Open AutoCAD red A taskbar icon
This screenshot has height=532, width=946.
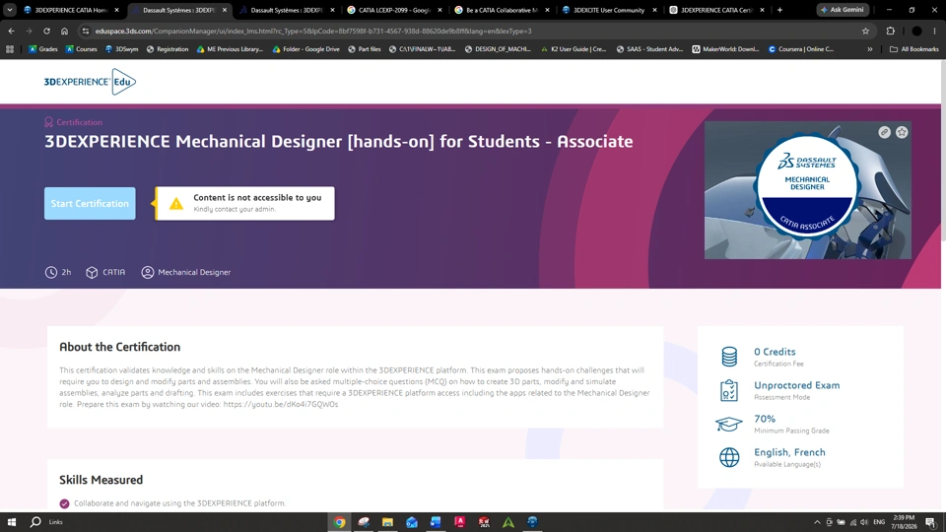click(x=460, y=522)
